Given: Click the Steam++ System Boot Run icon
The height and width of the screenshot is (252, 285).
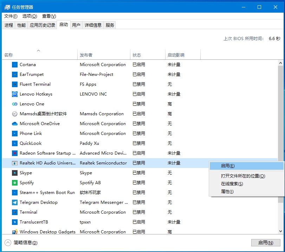Looking at the screenshot, I should tap(15, 193).
